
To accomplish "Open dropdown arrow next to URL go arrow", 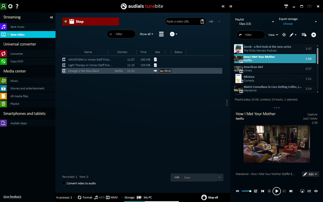I will (x=219, y=22).
